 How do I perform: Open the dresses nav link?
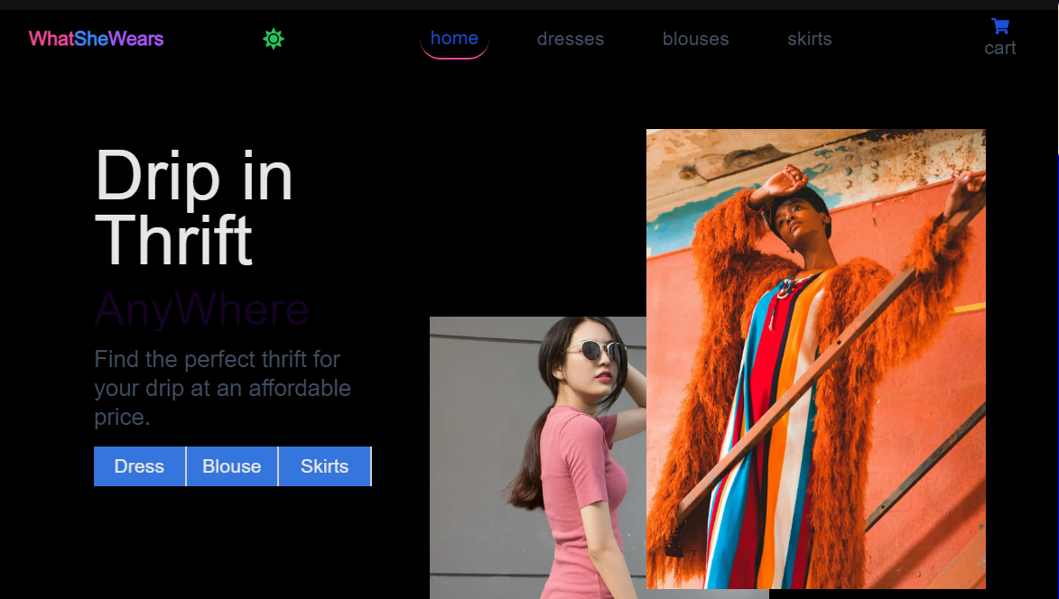pos(570,39)
